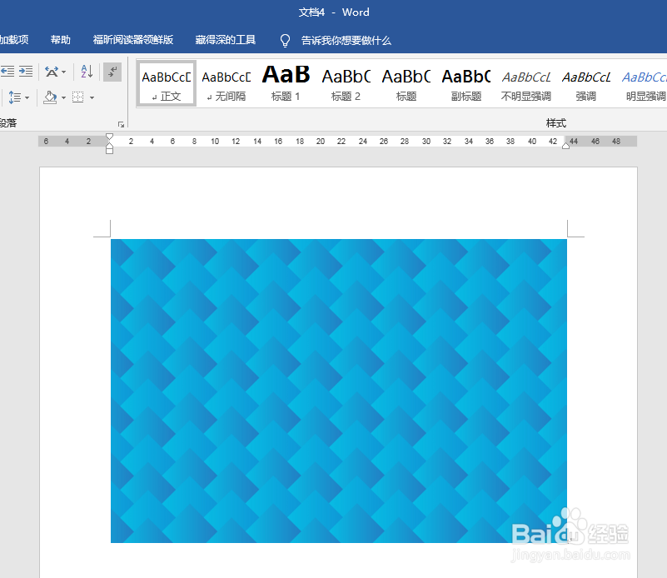Apply the 副标题 style
667x578 pixels.
(x=466, y=83)
